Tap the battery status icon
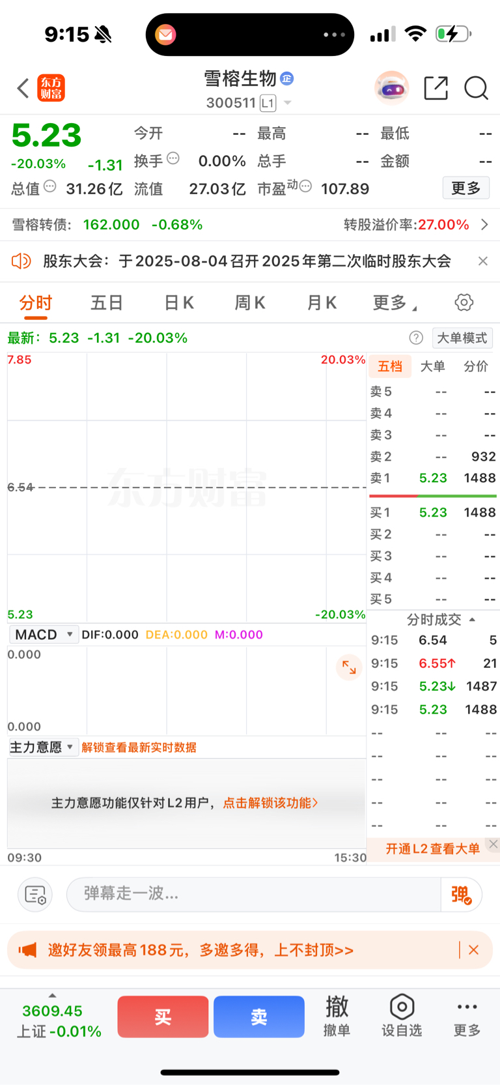The height and width of the screenshot is (1085, 500). coord(453,34)
